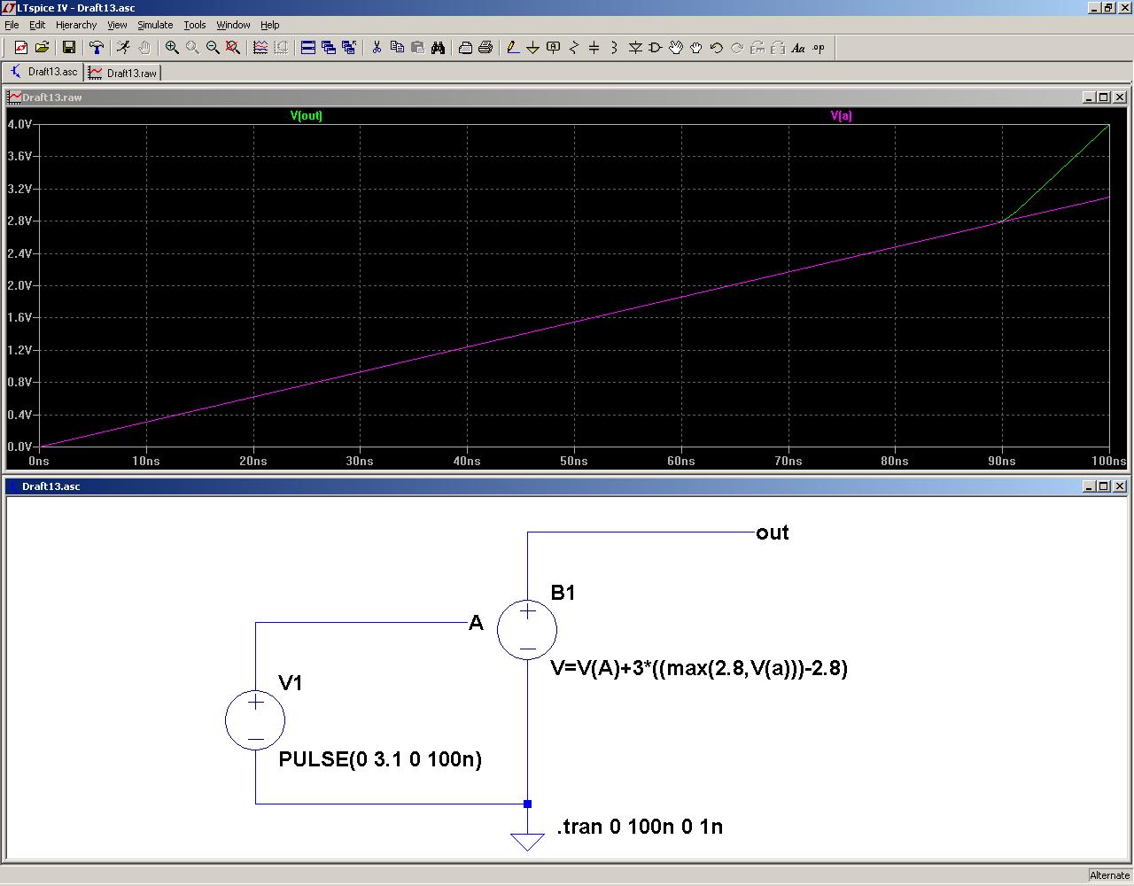Screen dimensions: 1134x886
Task: Switch to the Draft13.asc tab
Action: pyautogui.click(x=44, y=72)
